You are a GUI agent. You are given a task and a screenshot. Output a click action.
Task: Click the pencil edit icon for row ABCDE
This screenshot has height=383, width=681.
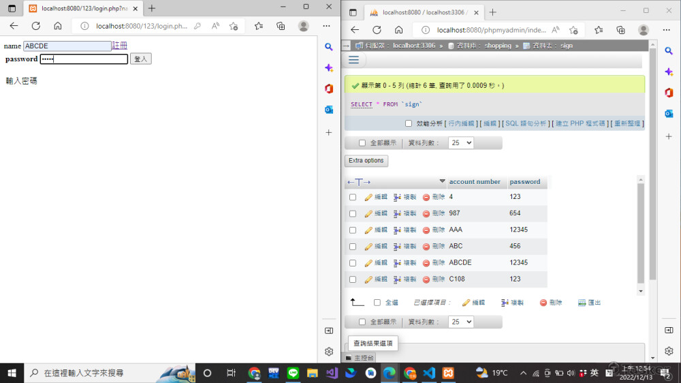click(368, 263)
